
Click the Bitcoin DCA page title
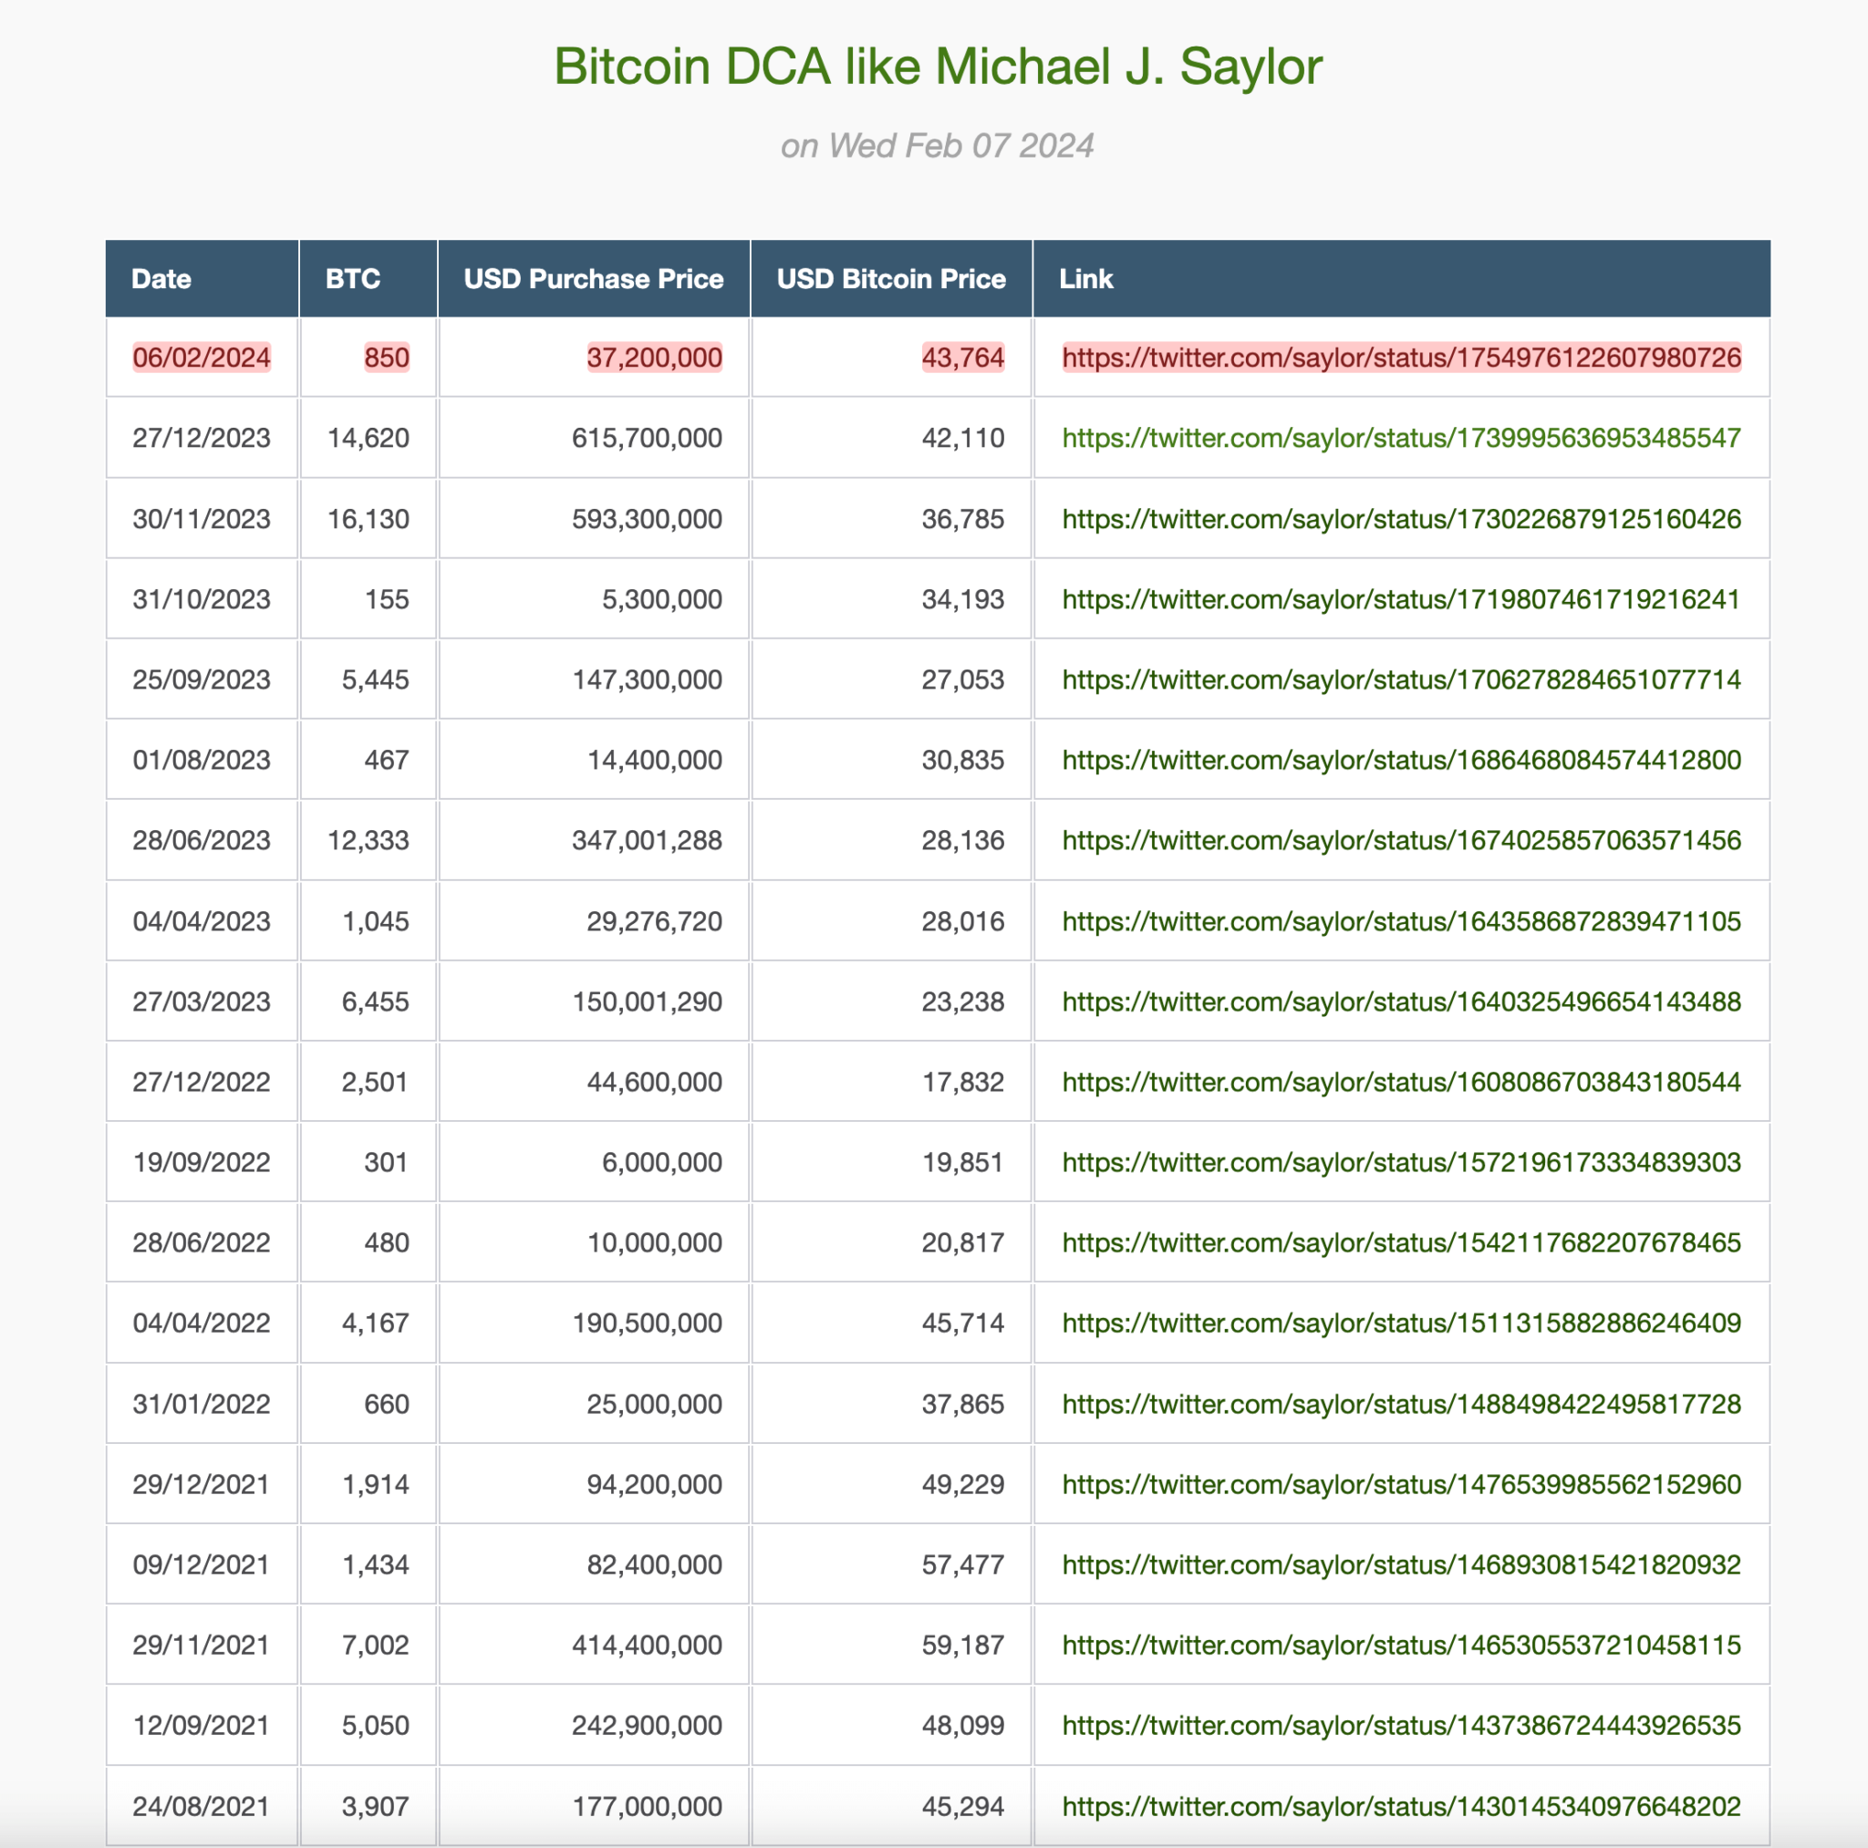click(x=938, y=67)
